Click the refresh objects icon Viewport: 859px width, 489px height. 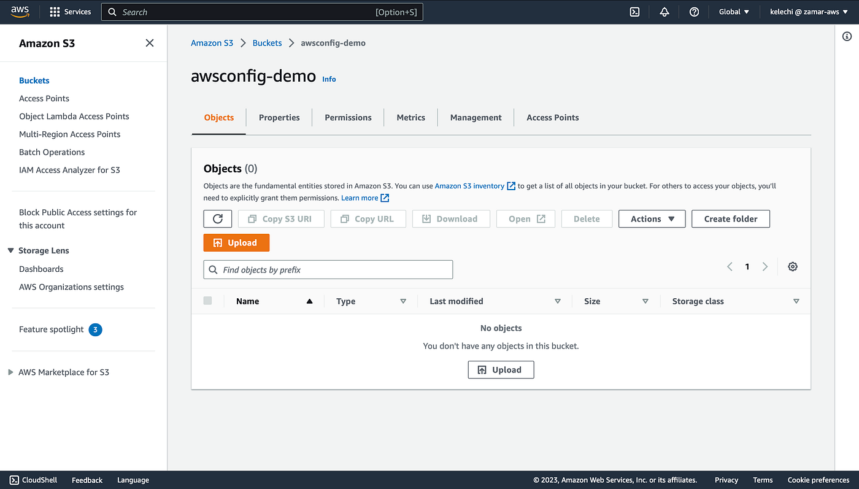pos(217,218)
